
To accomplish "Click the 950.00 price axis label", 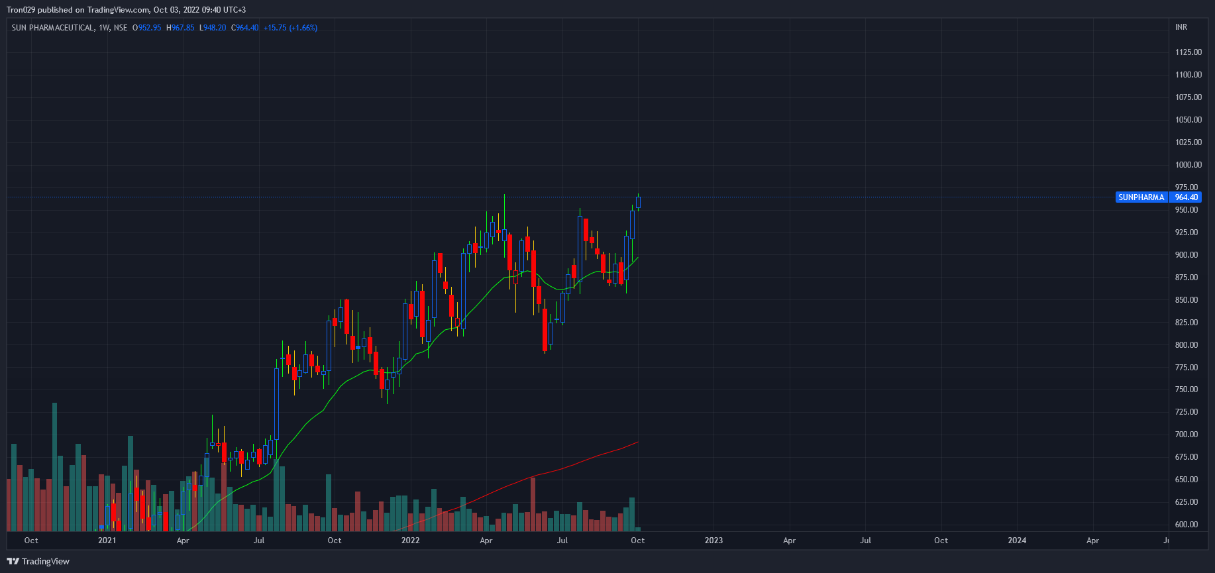I will 1186,210.
